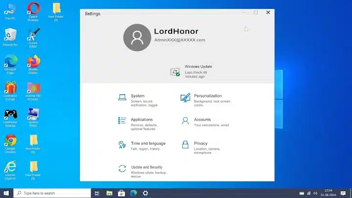Select the Microsoft Edge desktop shortcut
Viewport: 352px width, 198px height.
(10, 64)
